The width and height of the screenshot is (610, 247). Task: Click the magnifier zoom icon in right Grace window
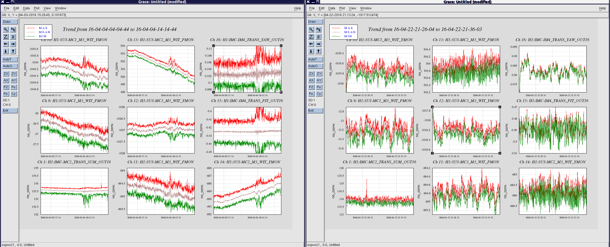coord(311,29)
